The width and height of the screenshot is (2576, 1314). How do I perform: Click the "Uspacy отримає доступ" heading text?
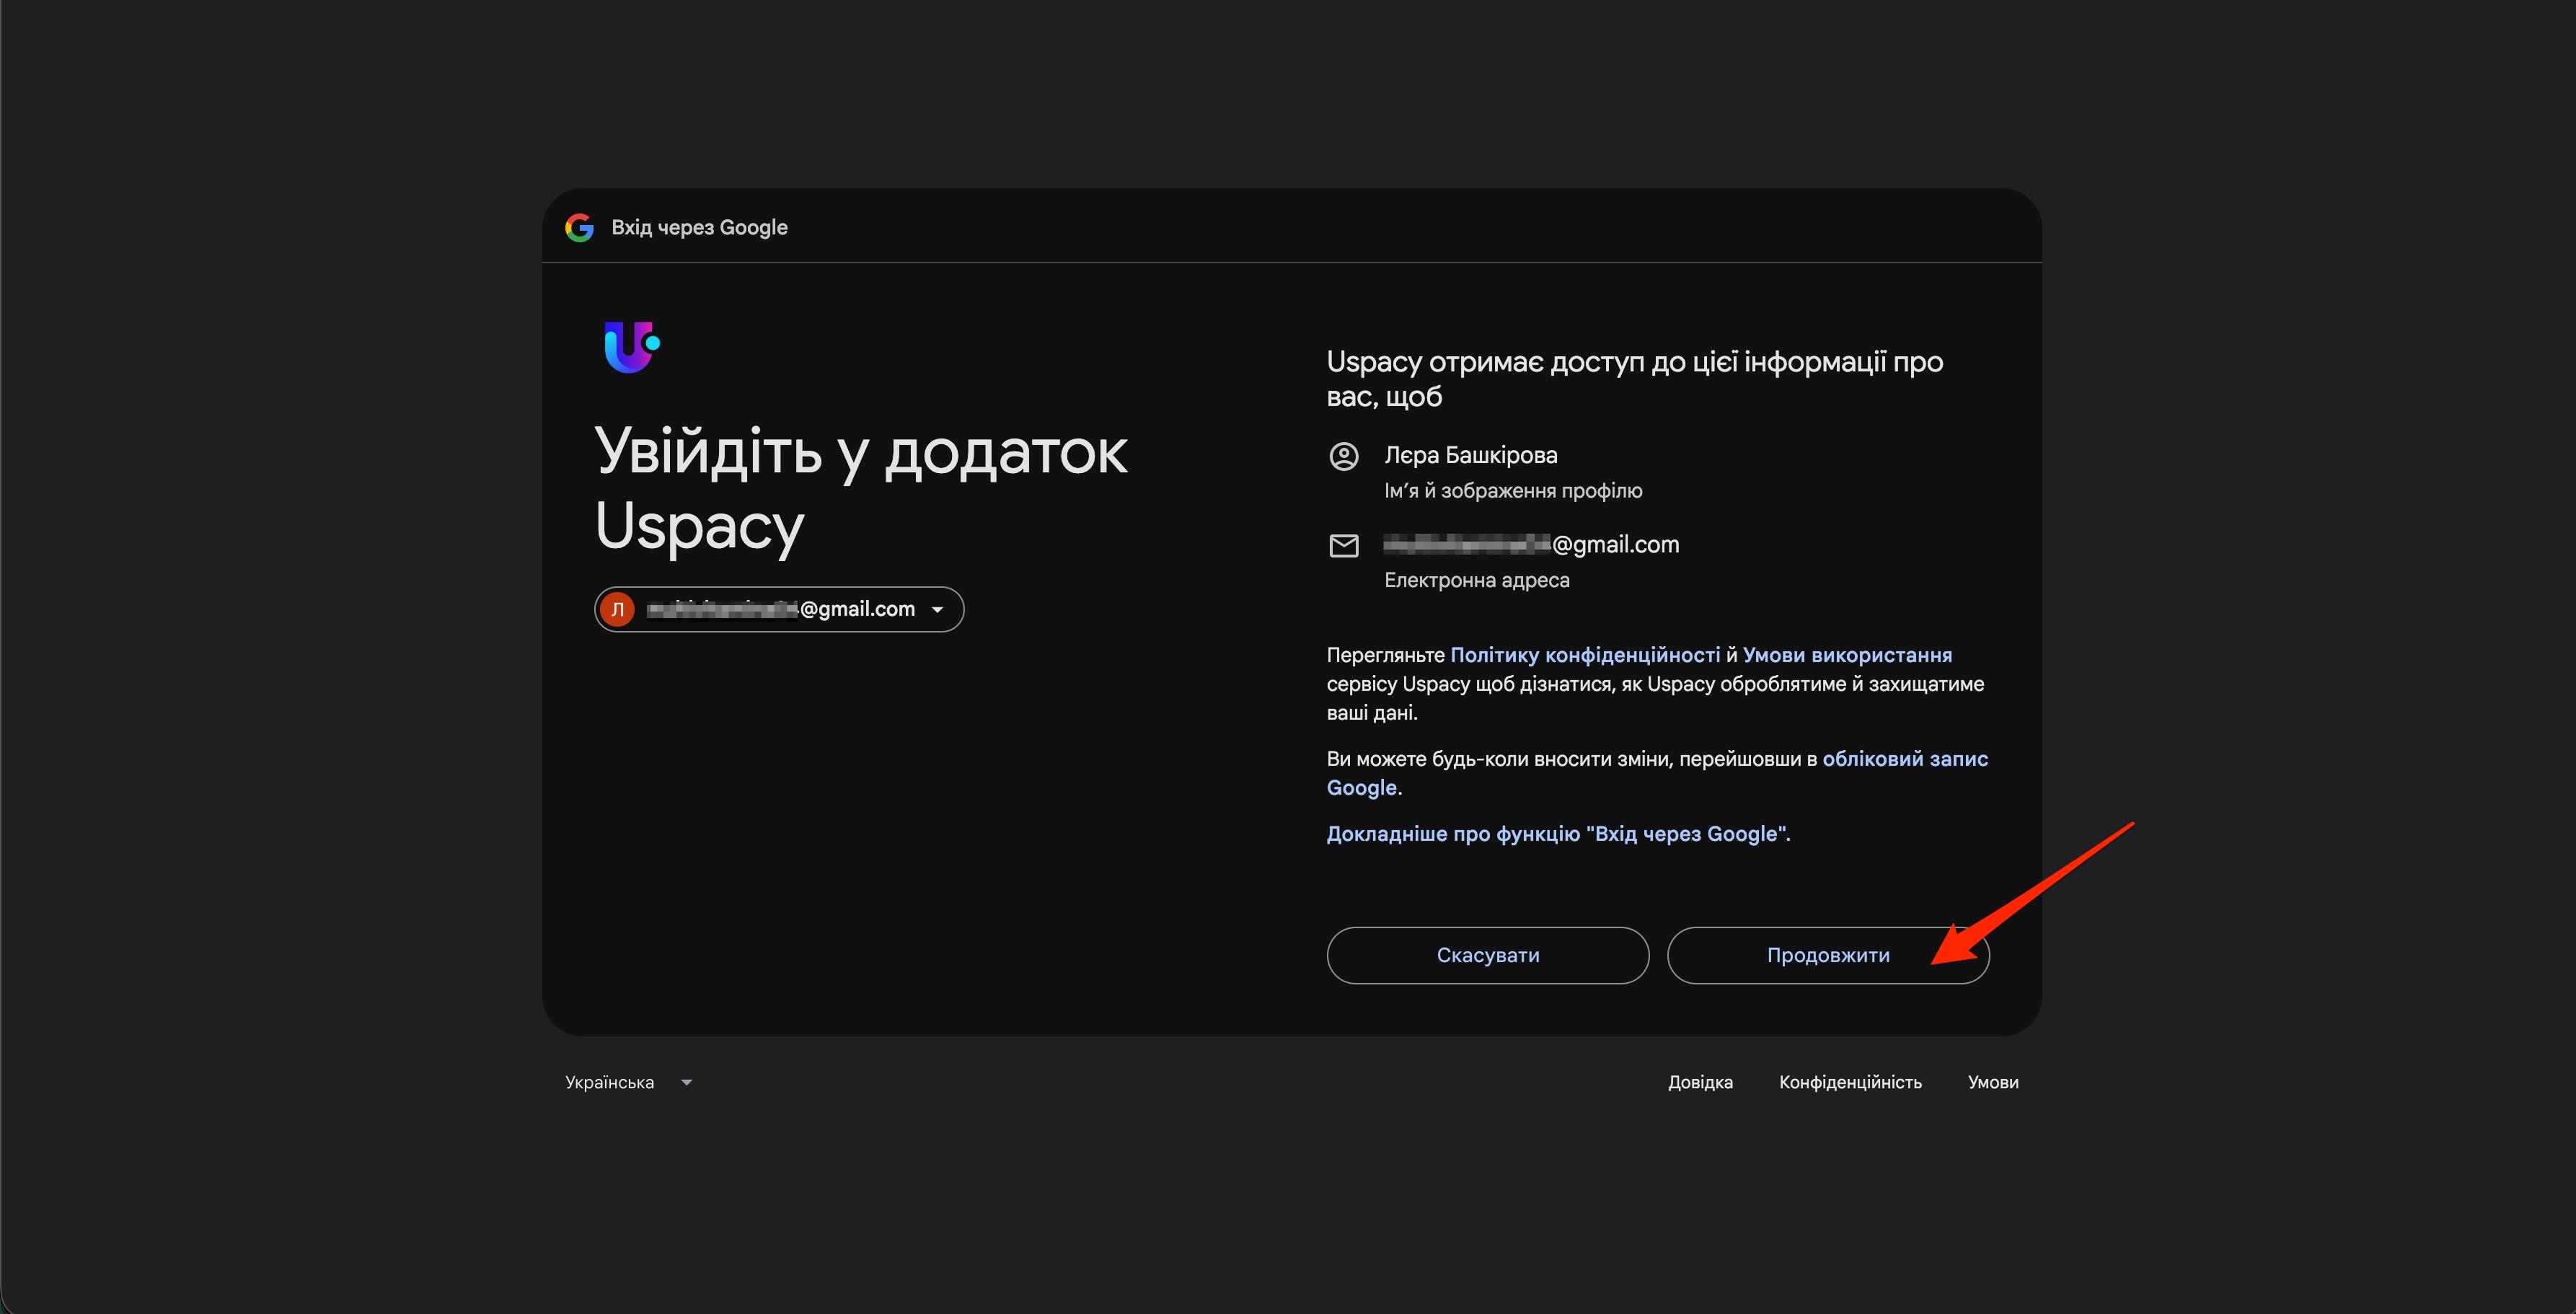pyautogui.click(x=1635, y=379)
